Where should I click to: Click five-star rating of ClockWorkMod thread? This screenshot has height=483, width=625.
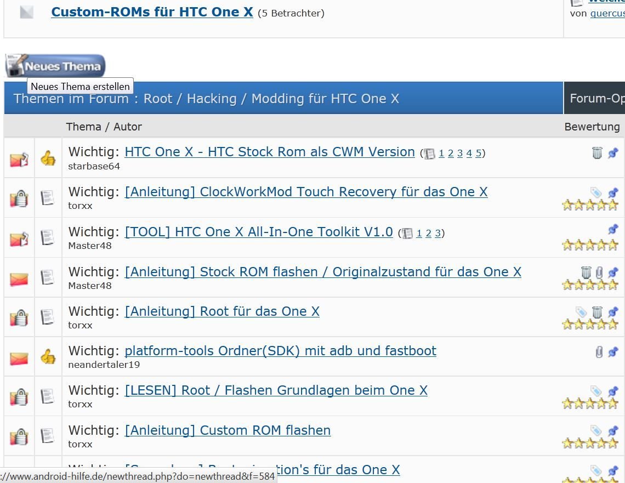(x=590, y=206)
